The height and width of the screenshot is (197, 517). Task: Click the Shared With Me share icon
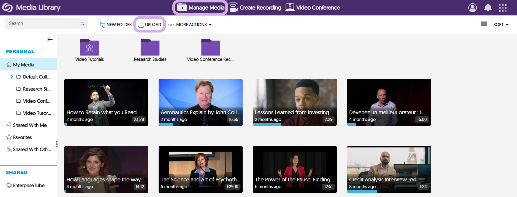click(x=9, y=125)
